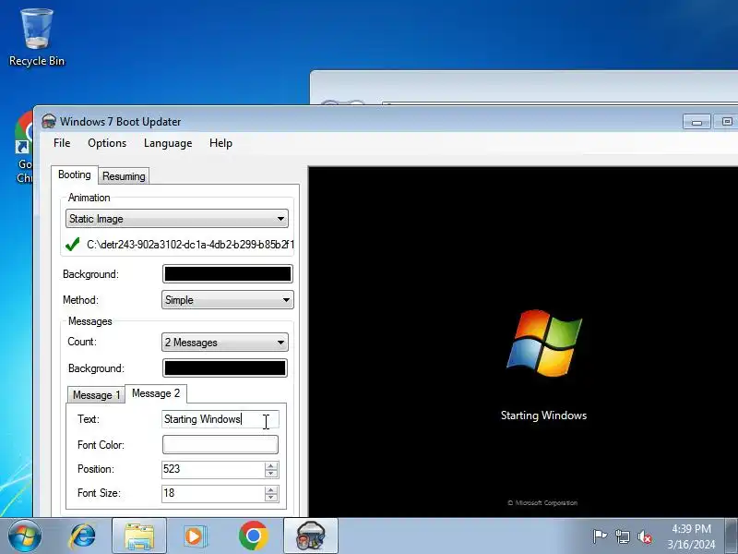Screen dimensions: 738x554
Task: Select the Message 2 tab
Action: 156,393
